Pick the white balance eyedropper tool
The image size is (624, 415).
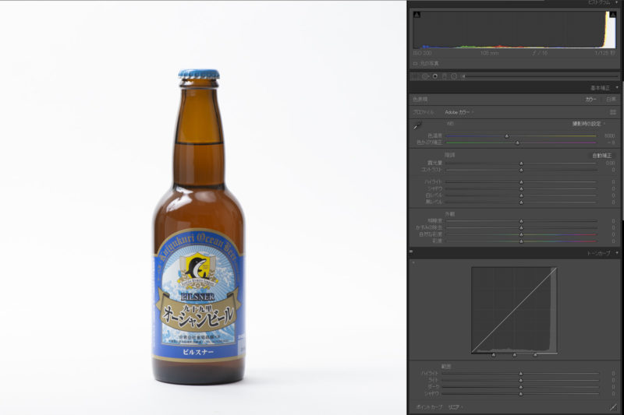click(x=417, y=125)
